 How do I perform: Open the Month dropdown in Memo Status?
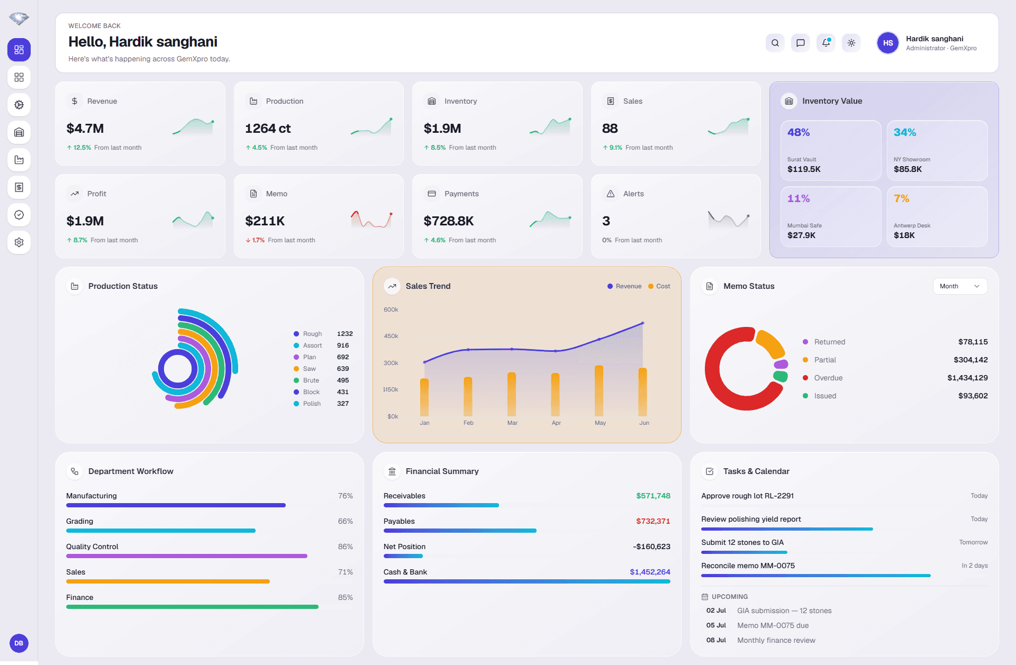click(x=960, y=286)
